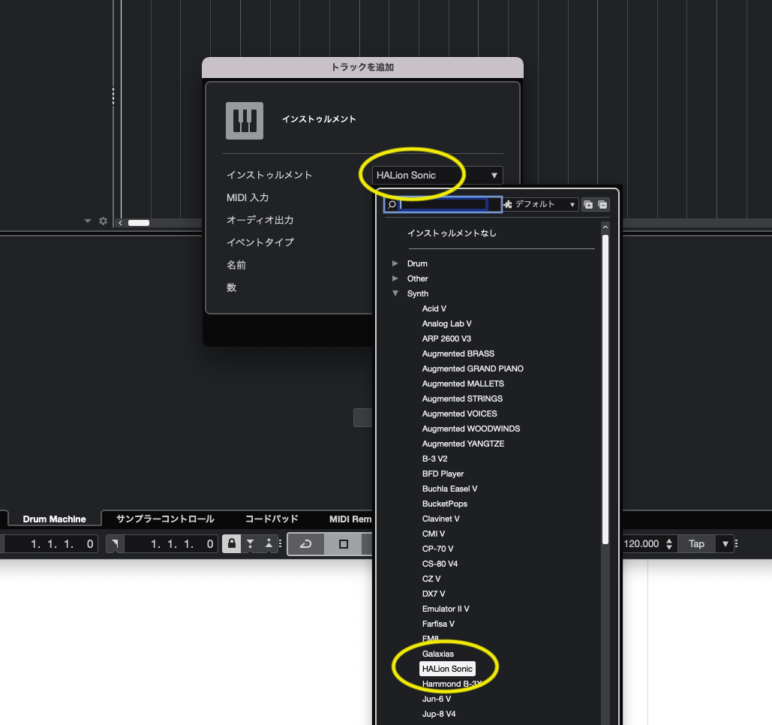Image resolution: width=772 pixels, height=725 pixels.
Task: Select Galaxias
Action: click(x=437, y=654)
